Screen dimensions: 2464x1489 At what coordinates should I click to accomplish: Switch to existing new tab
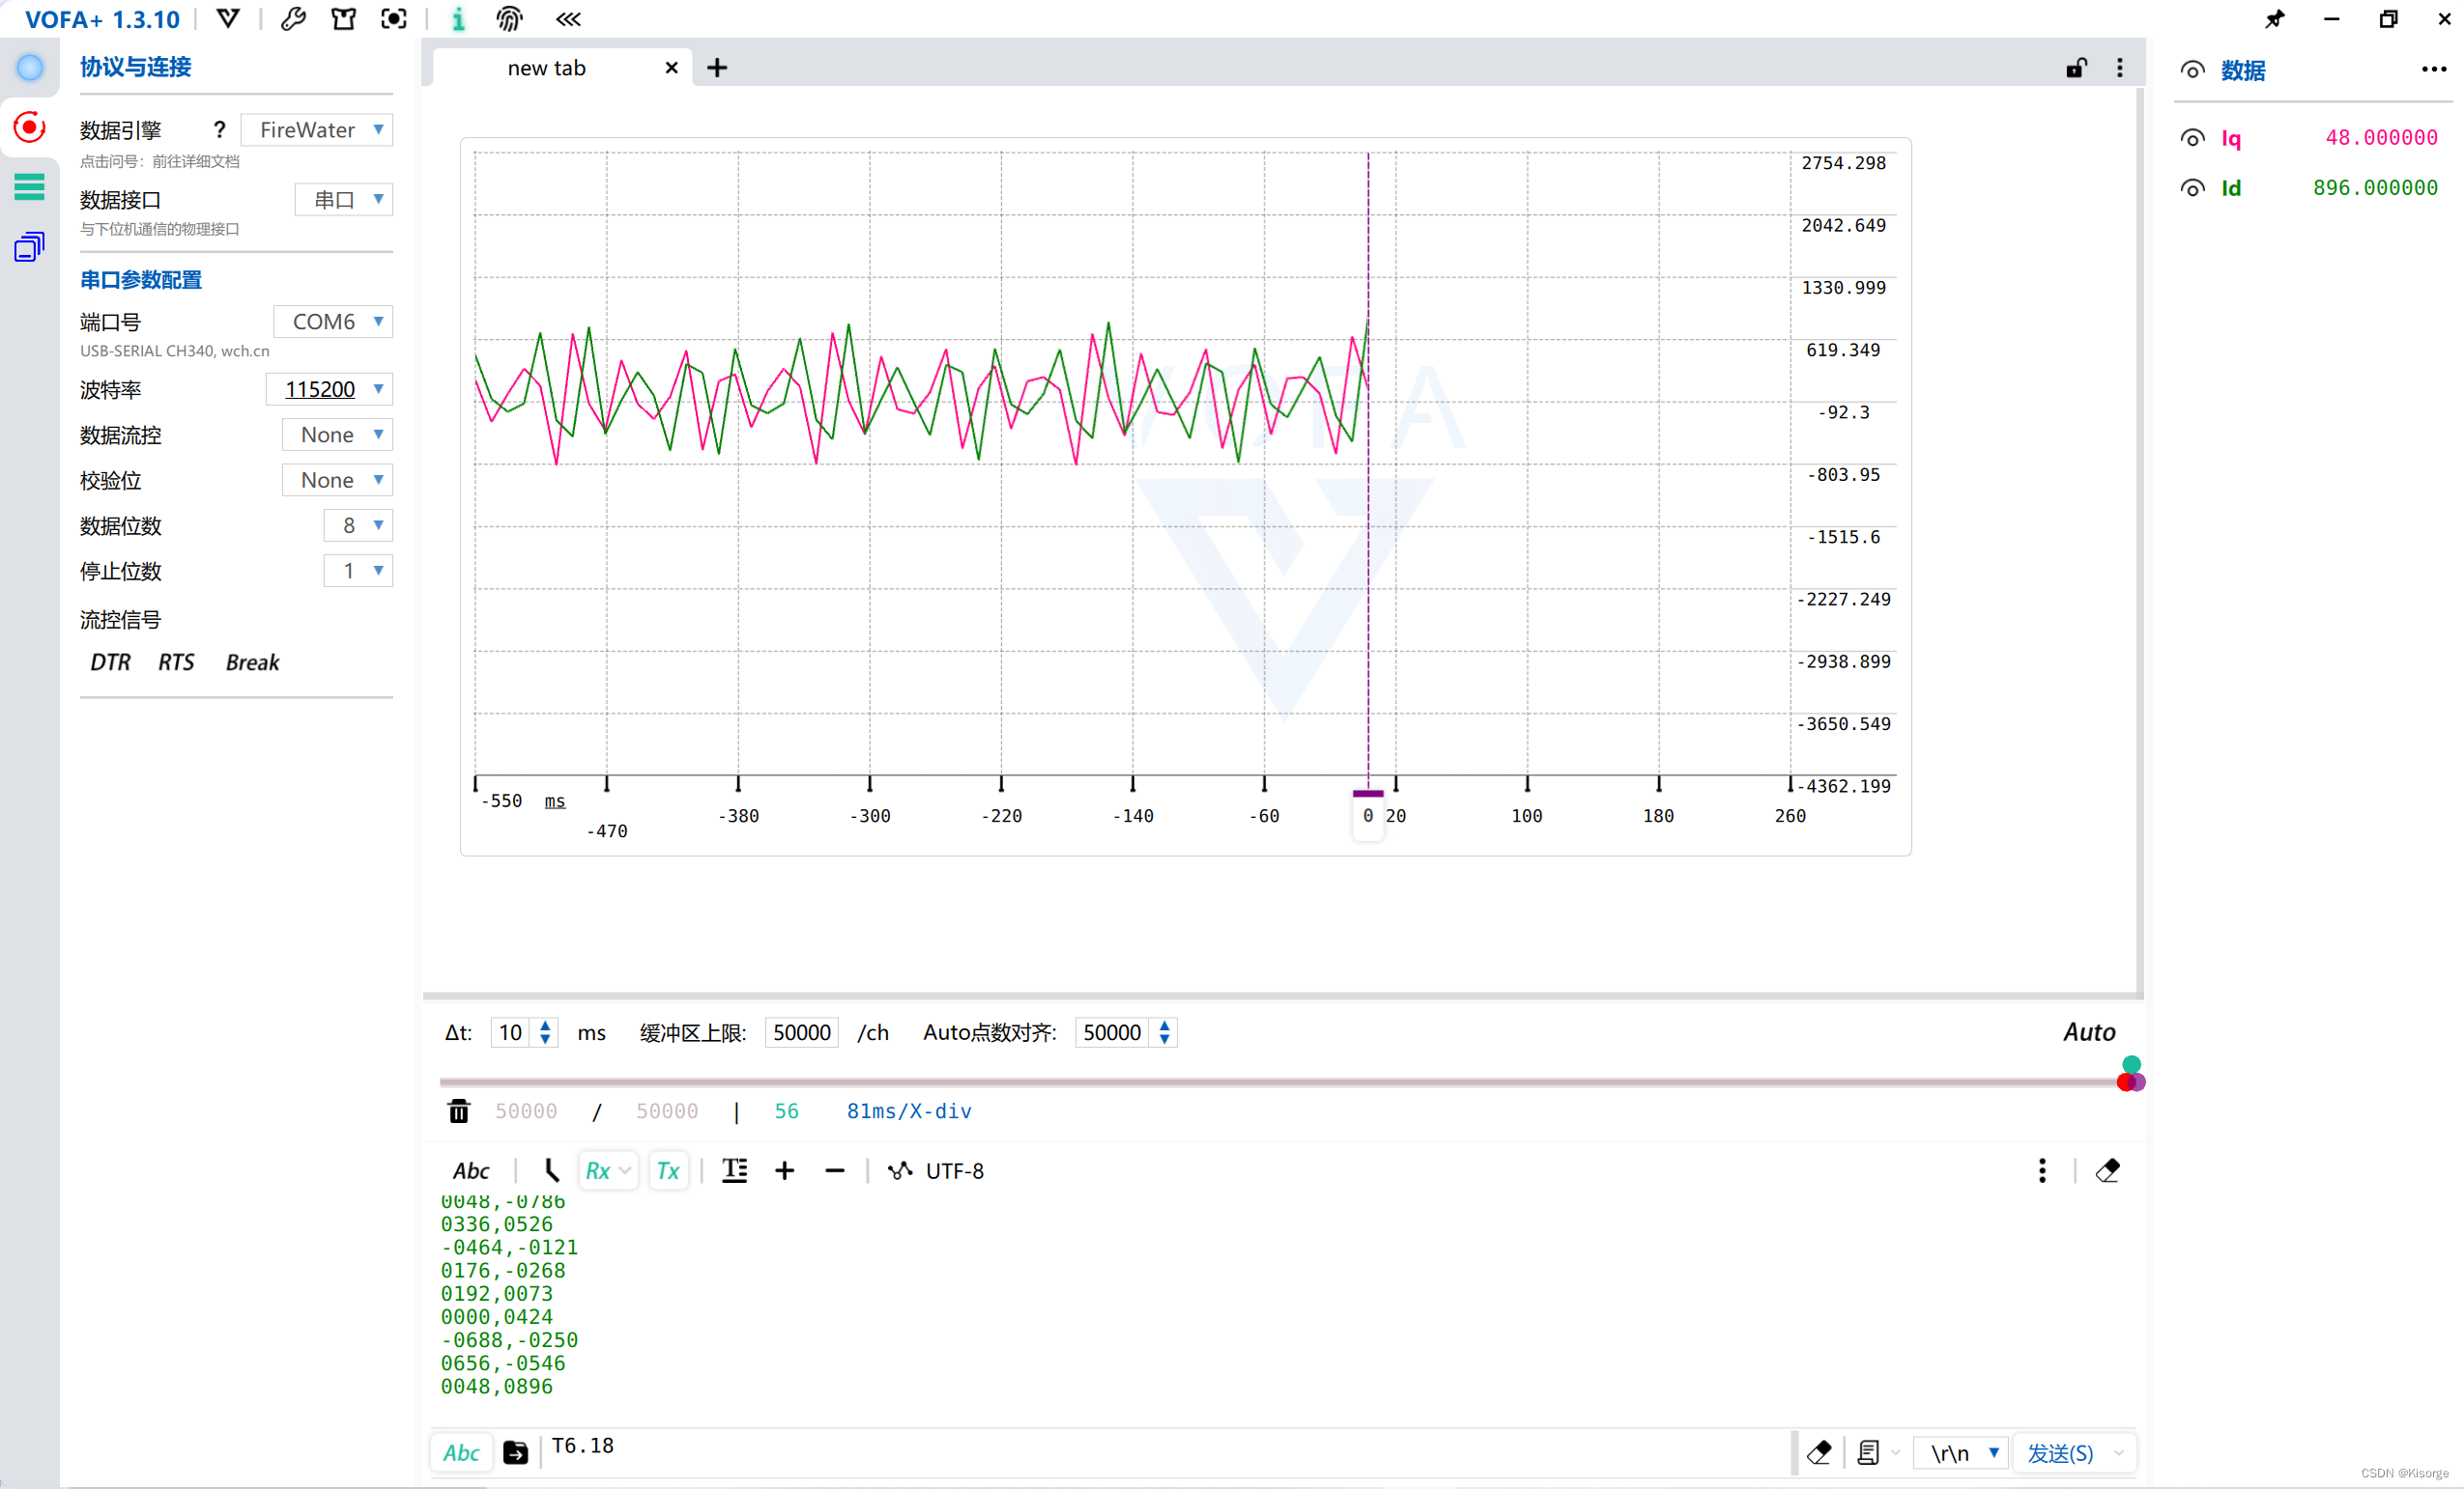547,67
